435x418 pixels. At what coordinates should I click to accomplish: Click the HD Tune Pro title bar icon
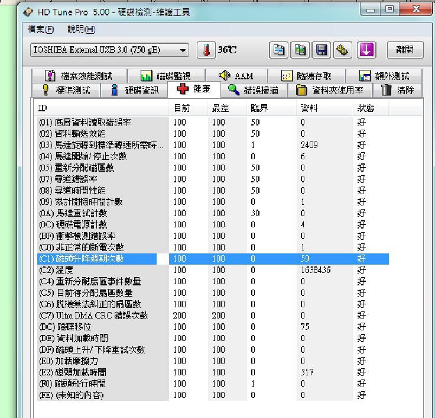point(28,12)
